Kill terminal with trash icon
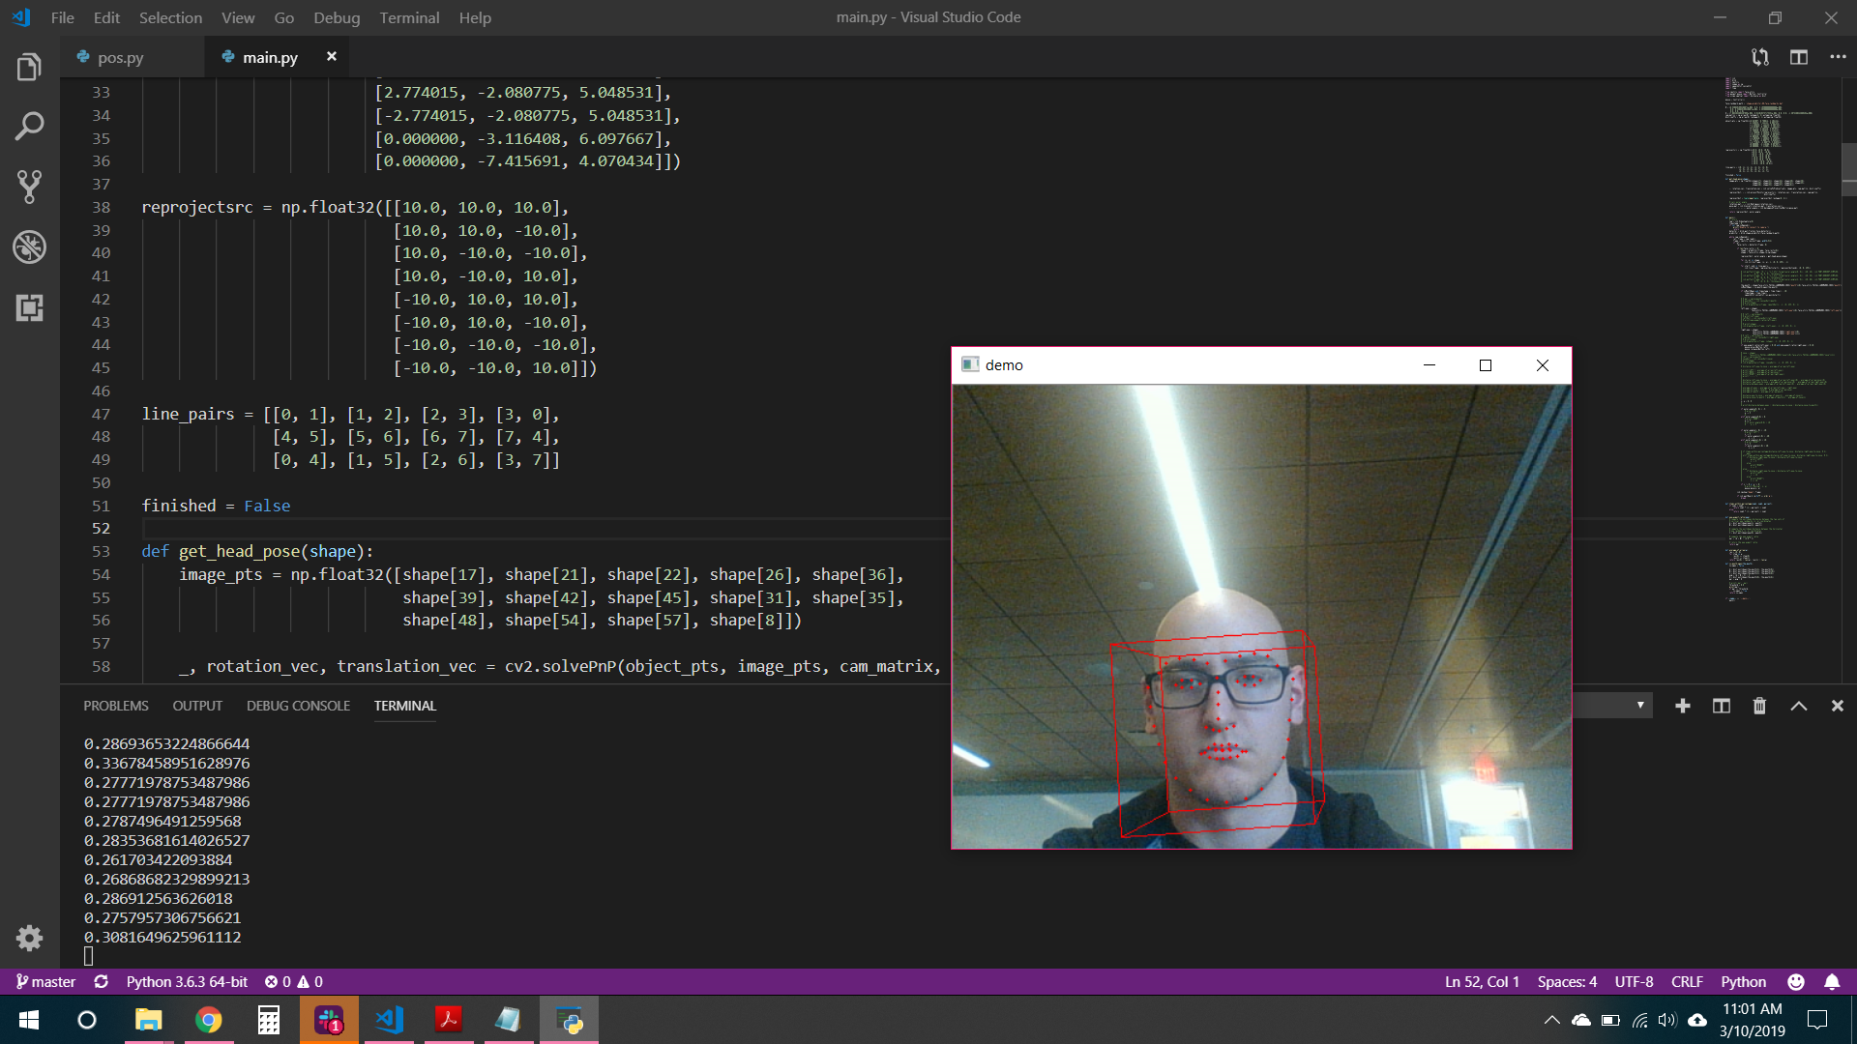Viewport: 1857px width, 1044px height. coord(1759,706)
